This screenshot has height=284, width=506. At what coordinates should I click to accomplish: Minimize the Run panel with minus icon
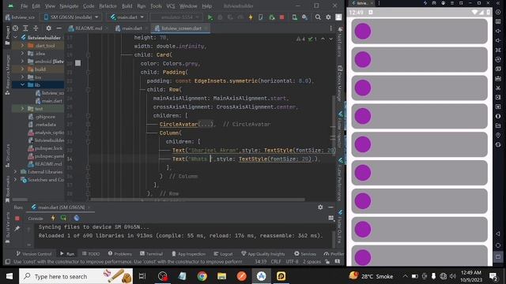tap(330, 207)
